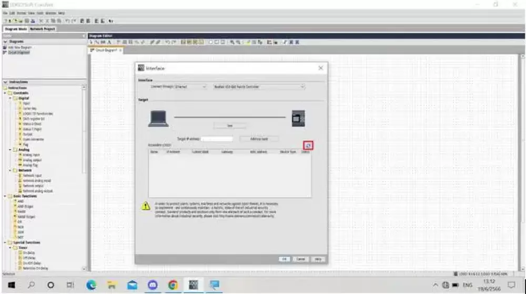Click the LOGO!Soft Comfort taskbar icon
The width and height of the screenshot is (526, 294).
193,285
